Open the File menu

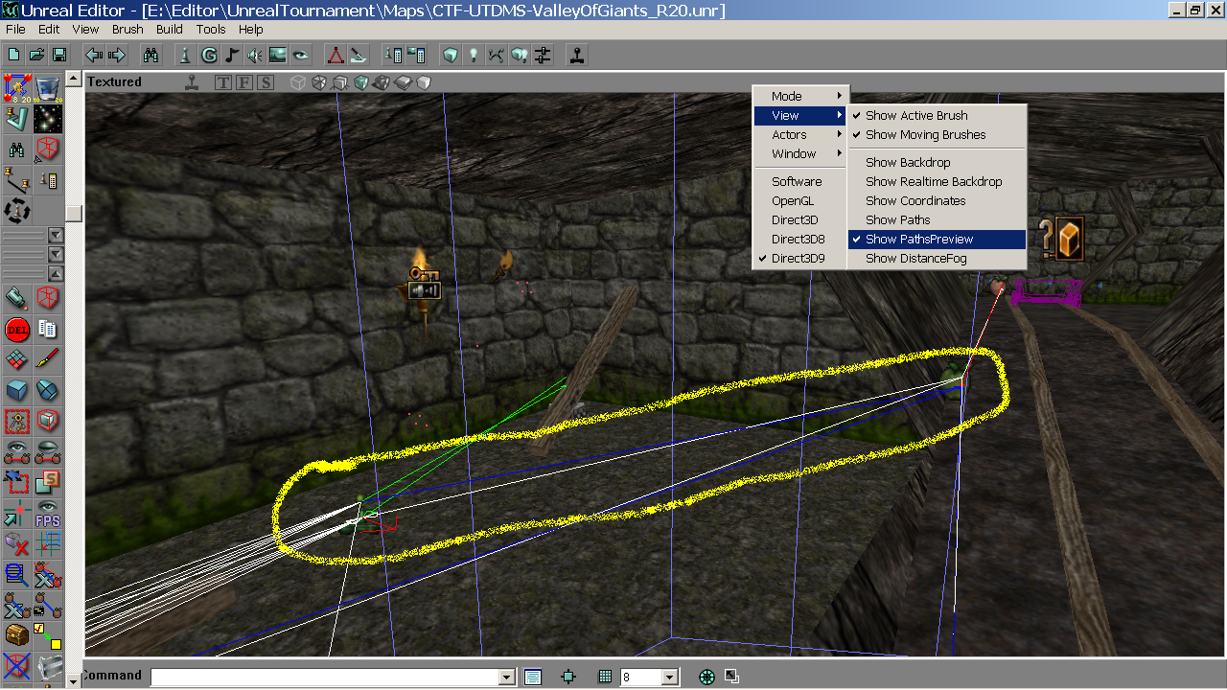15,30
